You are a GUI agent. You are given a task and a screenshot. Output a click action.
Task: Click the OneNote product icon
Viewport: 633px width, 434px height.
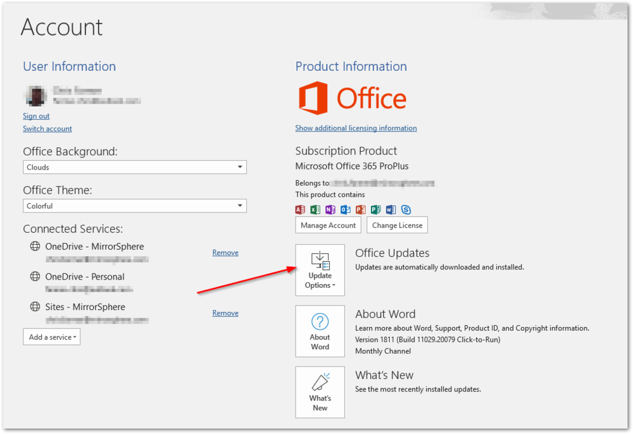point(330,210)
